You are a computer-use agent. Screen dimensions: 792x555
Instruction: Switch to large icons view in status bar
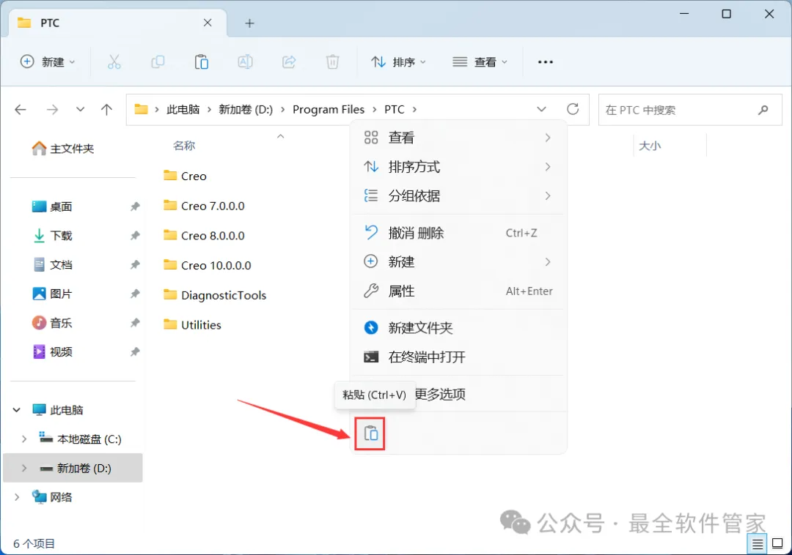coord(778,543)
